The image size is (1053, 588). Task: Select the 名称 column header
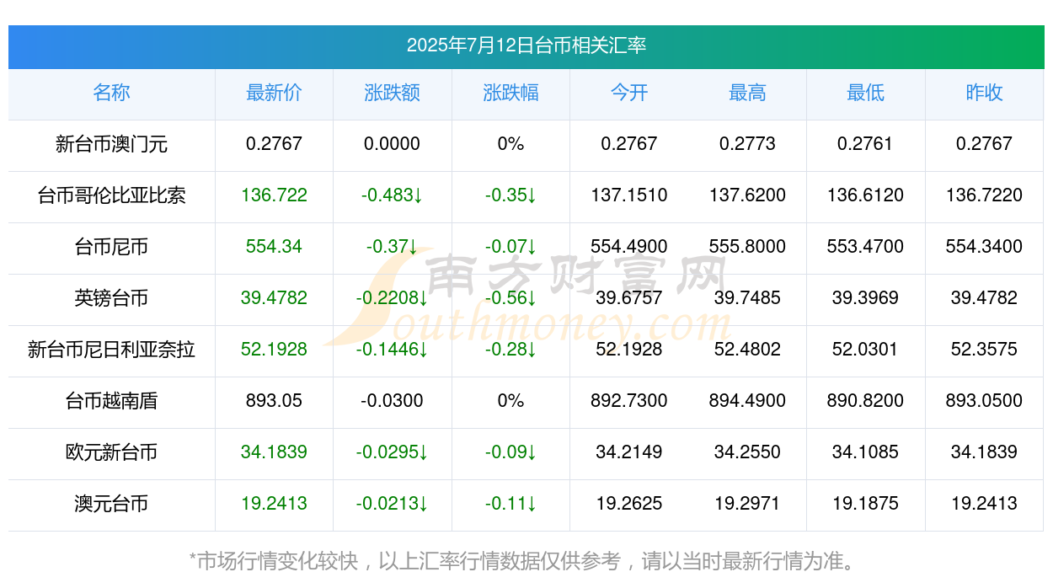tap(111, 93)
